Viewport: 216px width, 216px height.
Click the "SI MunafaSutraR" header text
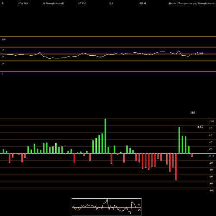point(53,3)
